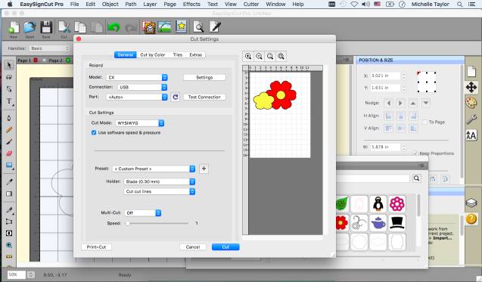The image size is (482, 282).
Task: Click the Test Connection button
Action: coord(204,97)
